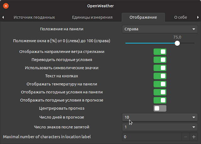Switch to the Источник геоданных tab
The image size is (201, 144).
pyautogui.click(x=34, y=17)
